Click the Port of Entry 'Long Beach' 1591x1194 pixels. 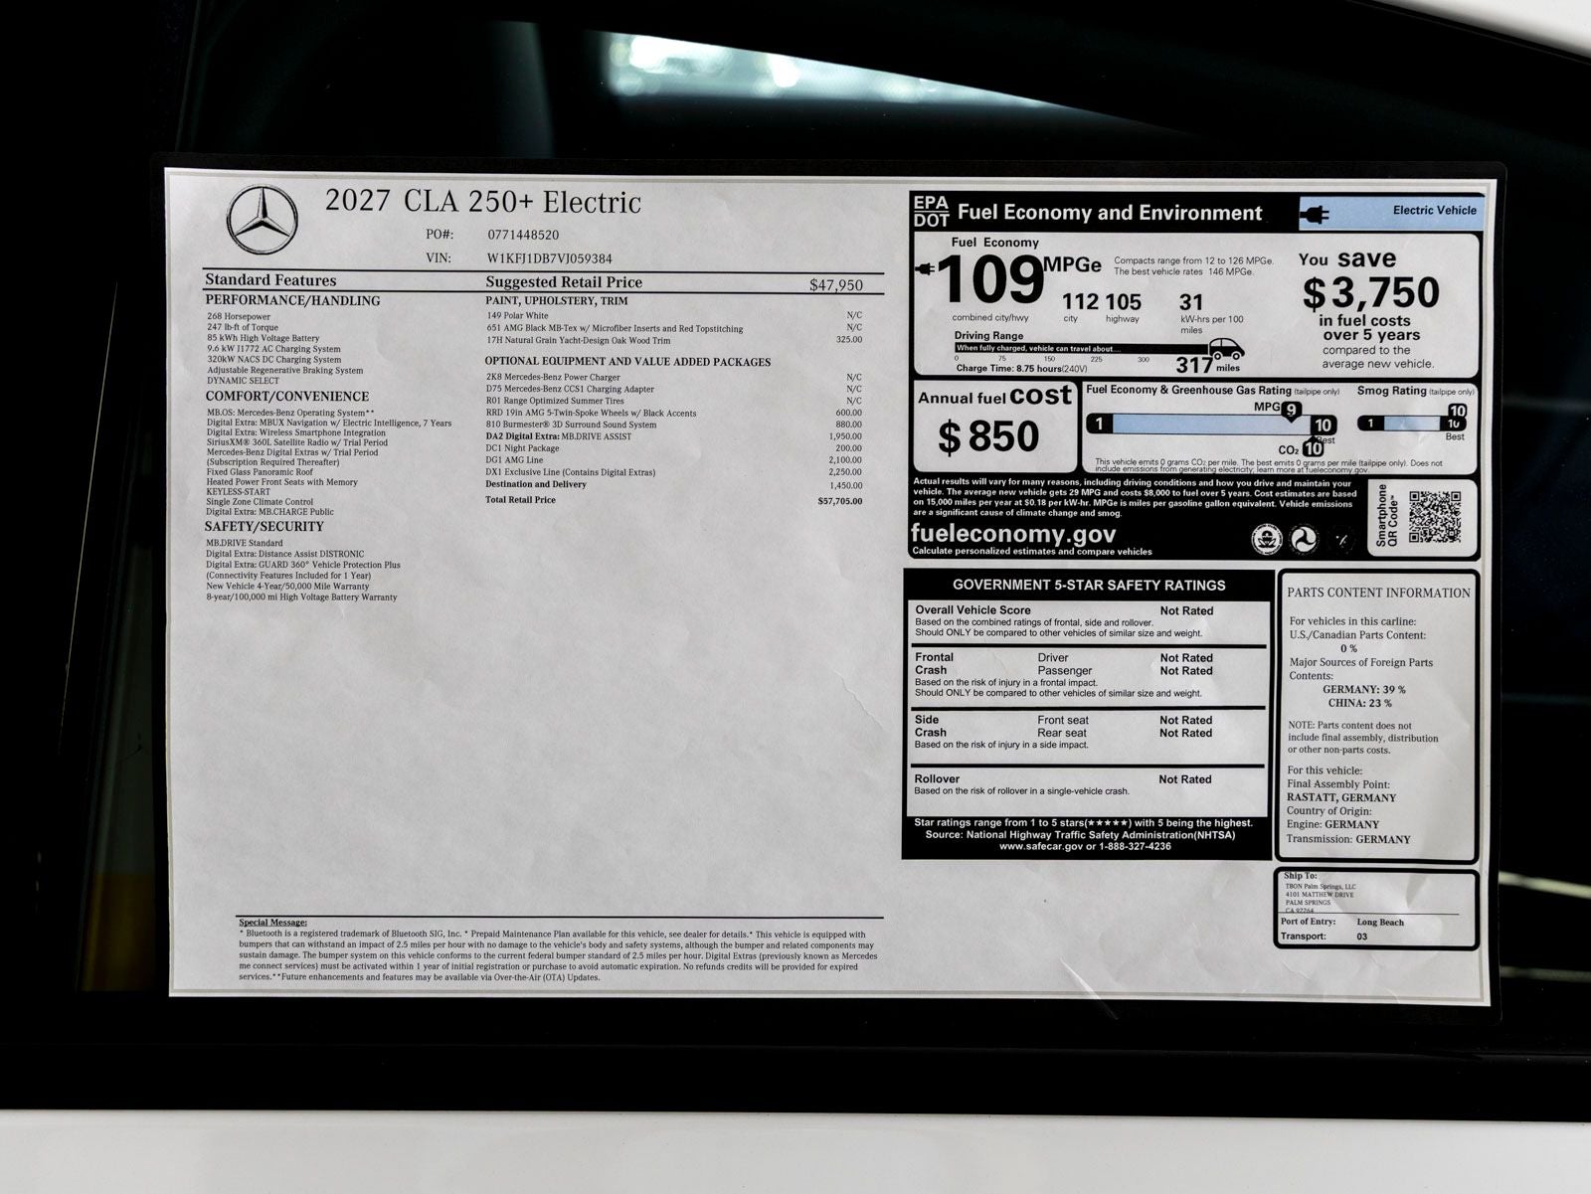click(1380, 923)
